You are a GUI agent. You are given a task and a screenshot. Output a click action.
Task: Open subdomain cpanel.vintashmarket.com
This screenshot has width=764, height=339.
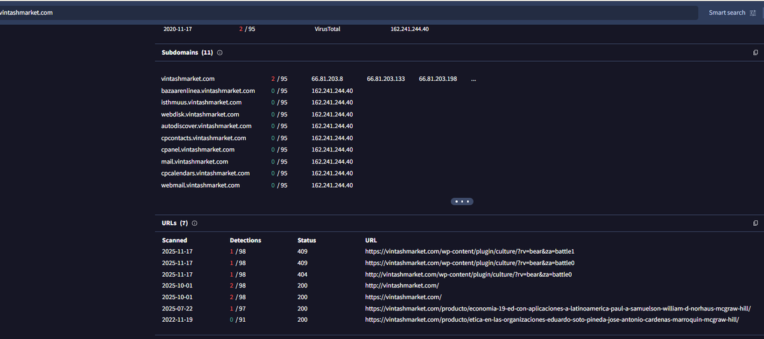[198, 149]
